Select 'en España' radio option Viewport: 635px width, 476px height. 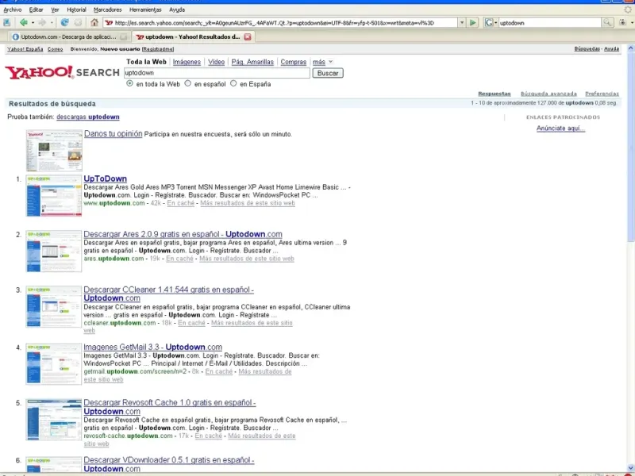tap(233, 83)
